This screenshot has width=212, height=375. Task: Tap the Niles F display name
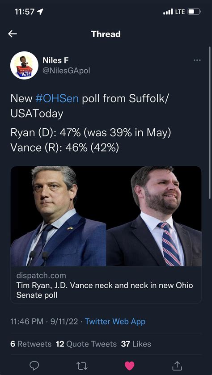click(55, 60)
